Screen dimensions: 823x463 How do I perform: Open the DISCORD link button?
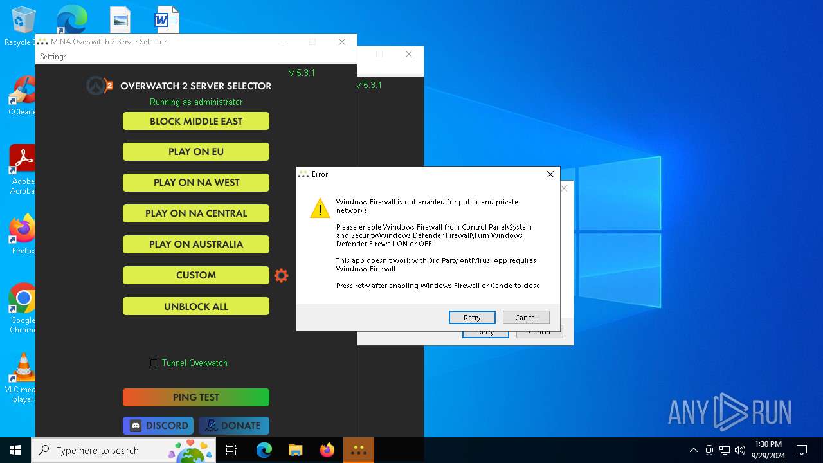tap(158, 426)
